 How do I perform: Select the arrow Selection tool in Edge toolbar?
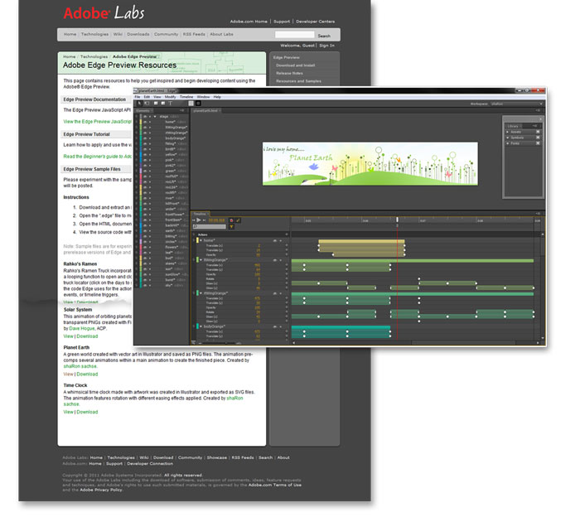point(138,103)
